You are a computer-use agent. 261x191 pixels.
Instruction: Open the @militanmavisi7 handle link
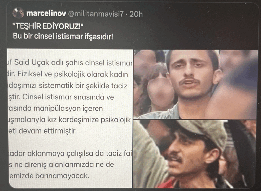coord(96,14)
